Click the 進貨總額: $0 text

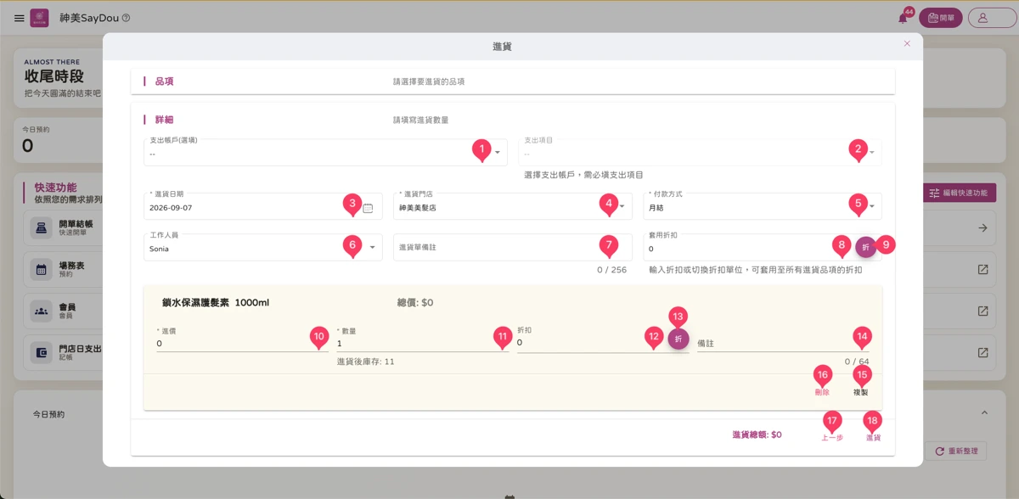point(757,435)
